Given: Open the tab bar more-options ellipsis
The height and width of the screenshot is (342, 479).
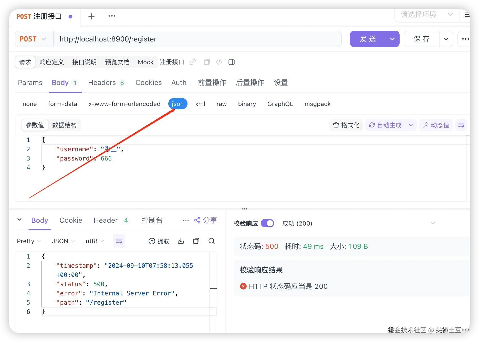Looking at the screenshot, I should [112, 16].
